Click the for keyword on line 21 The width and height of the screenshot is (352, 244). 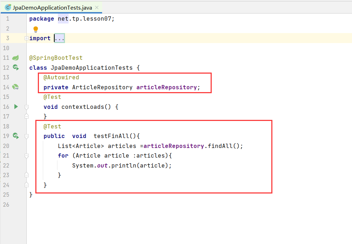[63, 156]
